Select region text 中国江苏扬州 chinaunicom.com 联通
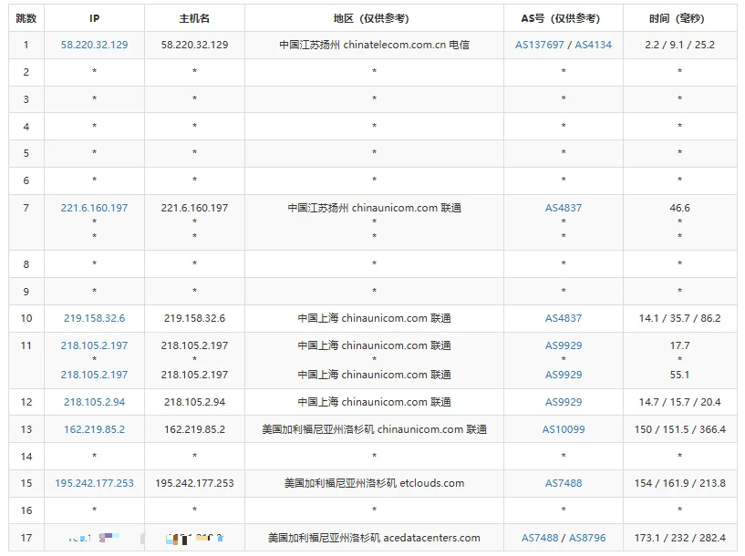 [375, 208]
